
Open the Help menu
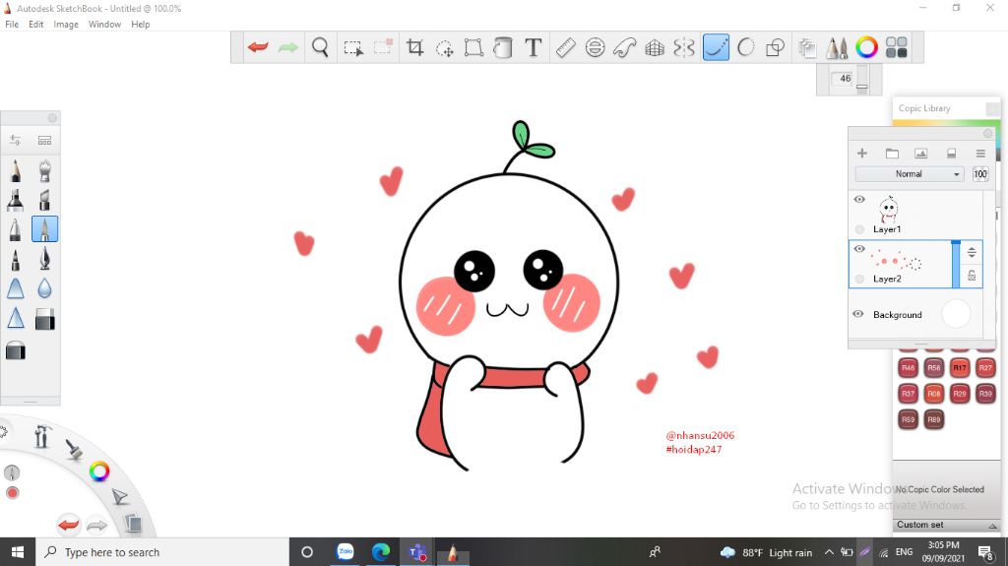click(140, 25)
